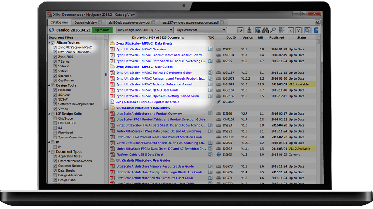373x209 pixels.
Task: Open TOC icon for the DS925 row
Action: point(210,61)
